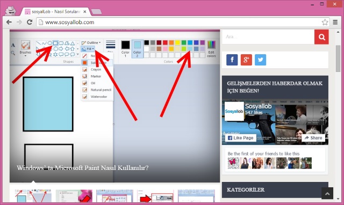
Task: Open the Facebook social icon
Action: tap(232, 60)
